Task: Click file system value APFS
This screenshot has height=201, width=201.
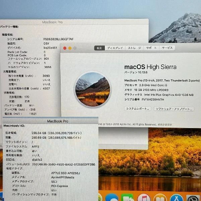Action: pos(36,146)
